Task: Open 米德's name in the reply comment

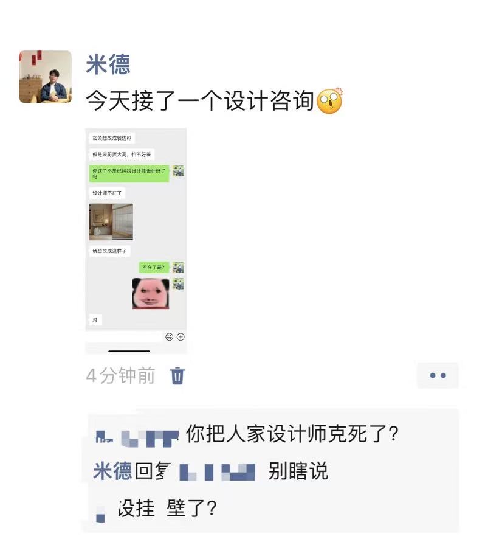Action: [112, 470]
